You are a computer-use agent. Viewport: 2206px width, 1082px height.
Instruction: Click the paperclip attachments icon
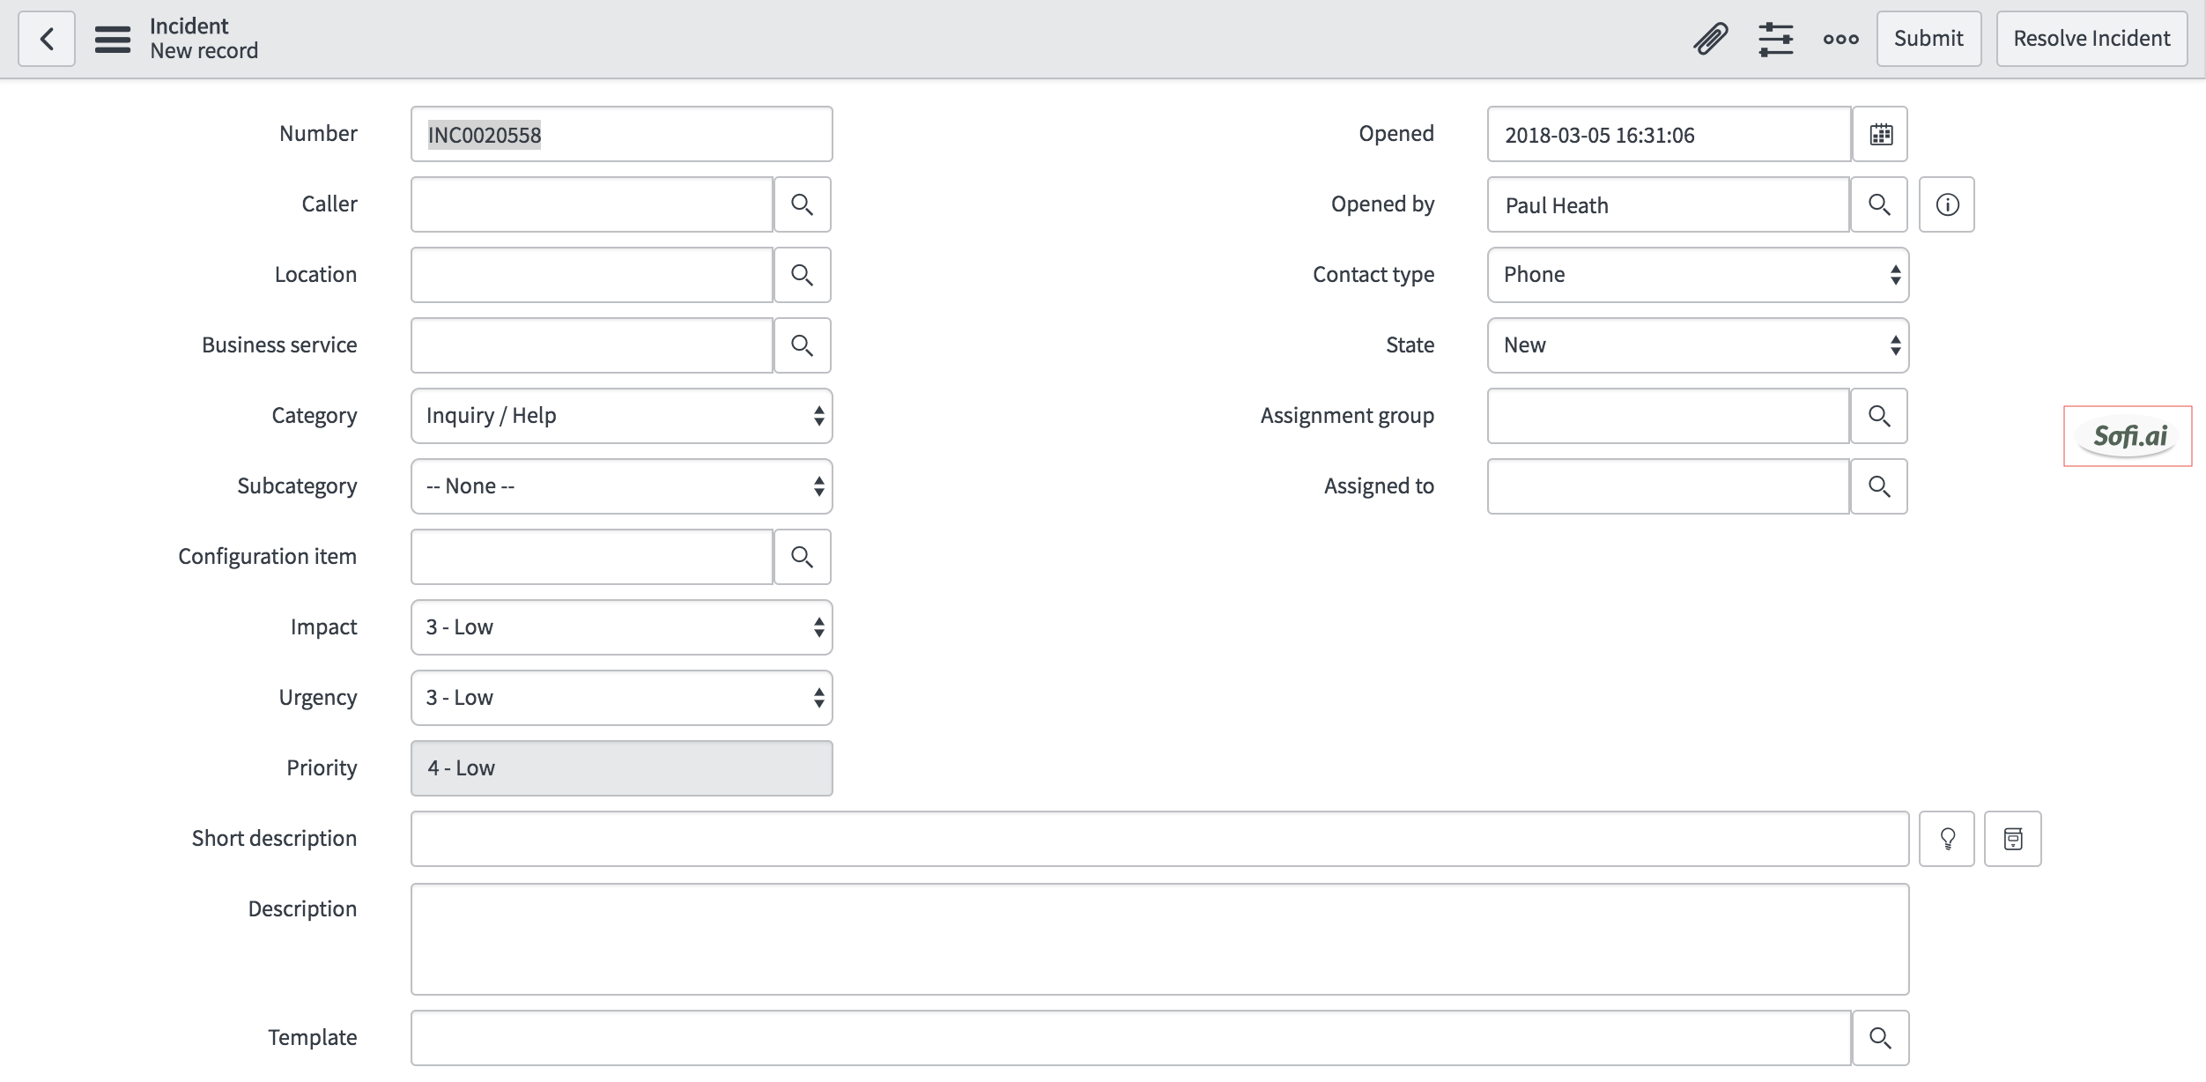pyautogui.click(x=1710, y=39)
